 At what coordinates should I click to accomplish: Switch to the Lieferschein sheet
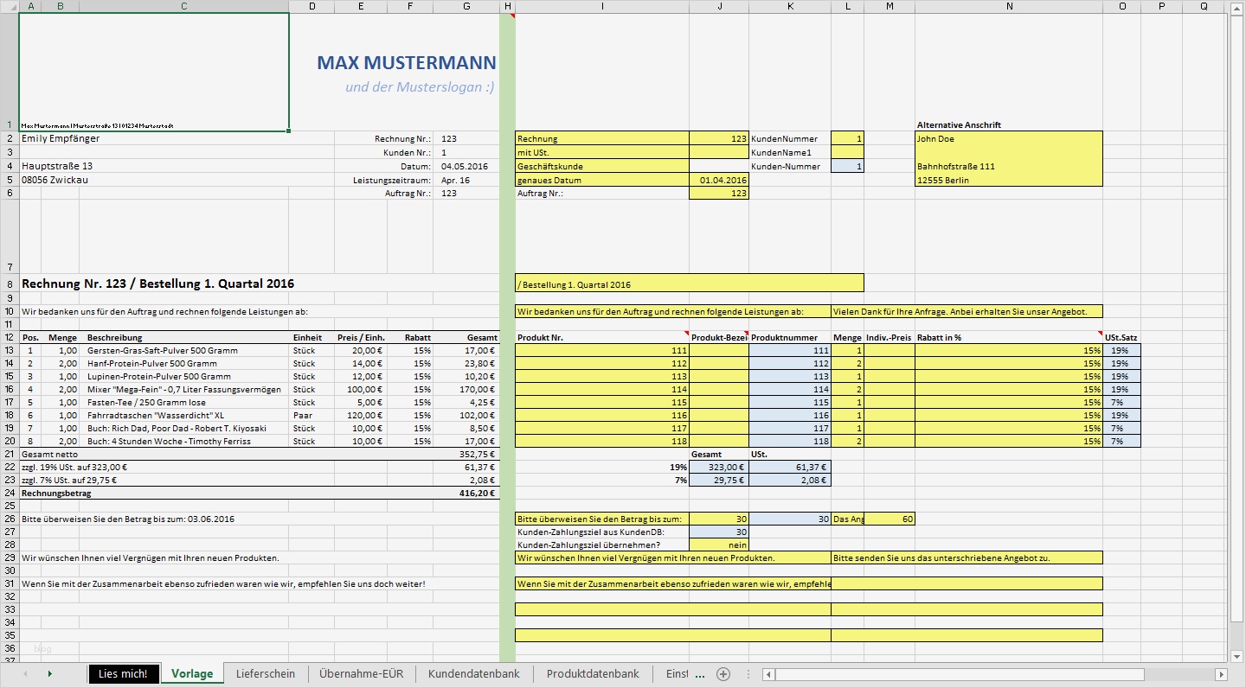tap(265, 673)
